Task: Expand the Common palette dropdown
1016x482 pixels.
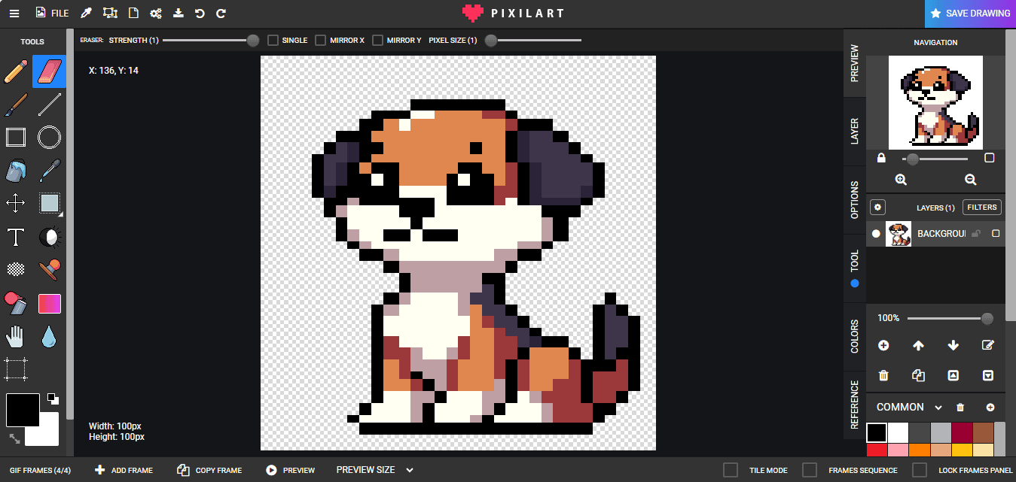Action: [938, 408]
